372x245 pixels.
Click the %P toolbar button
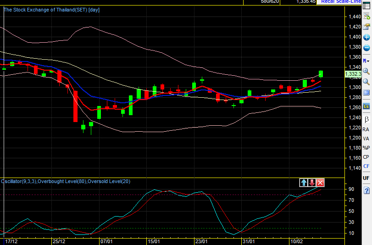[366, 148]
